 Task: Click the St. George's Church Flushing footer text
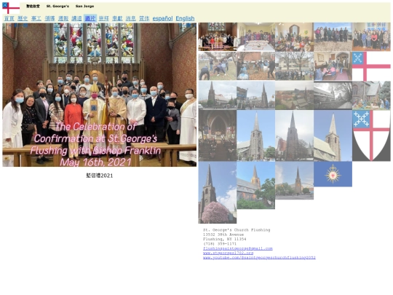237,229
